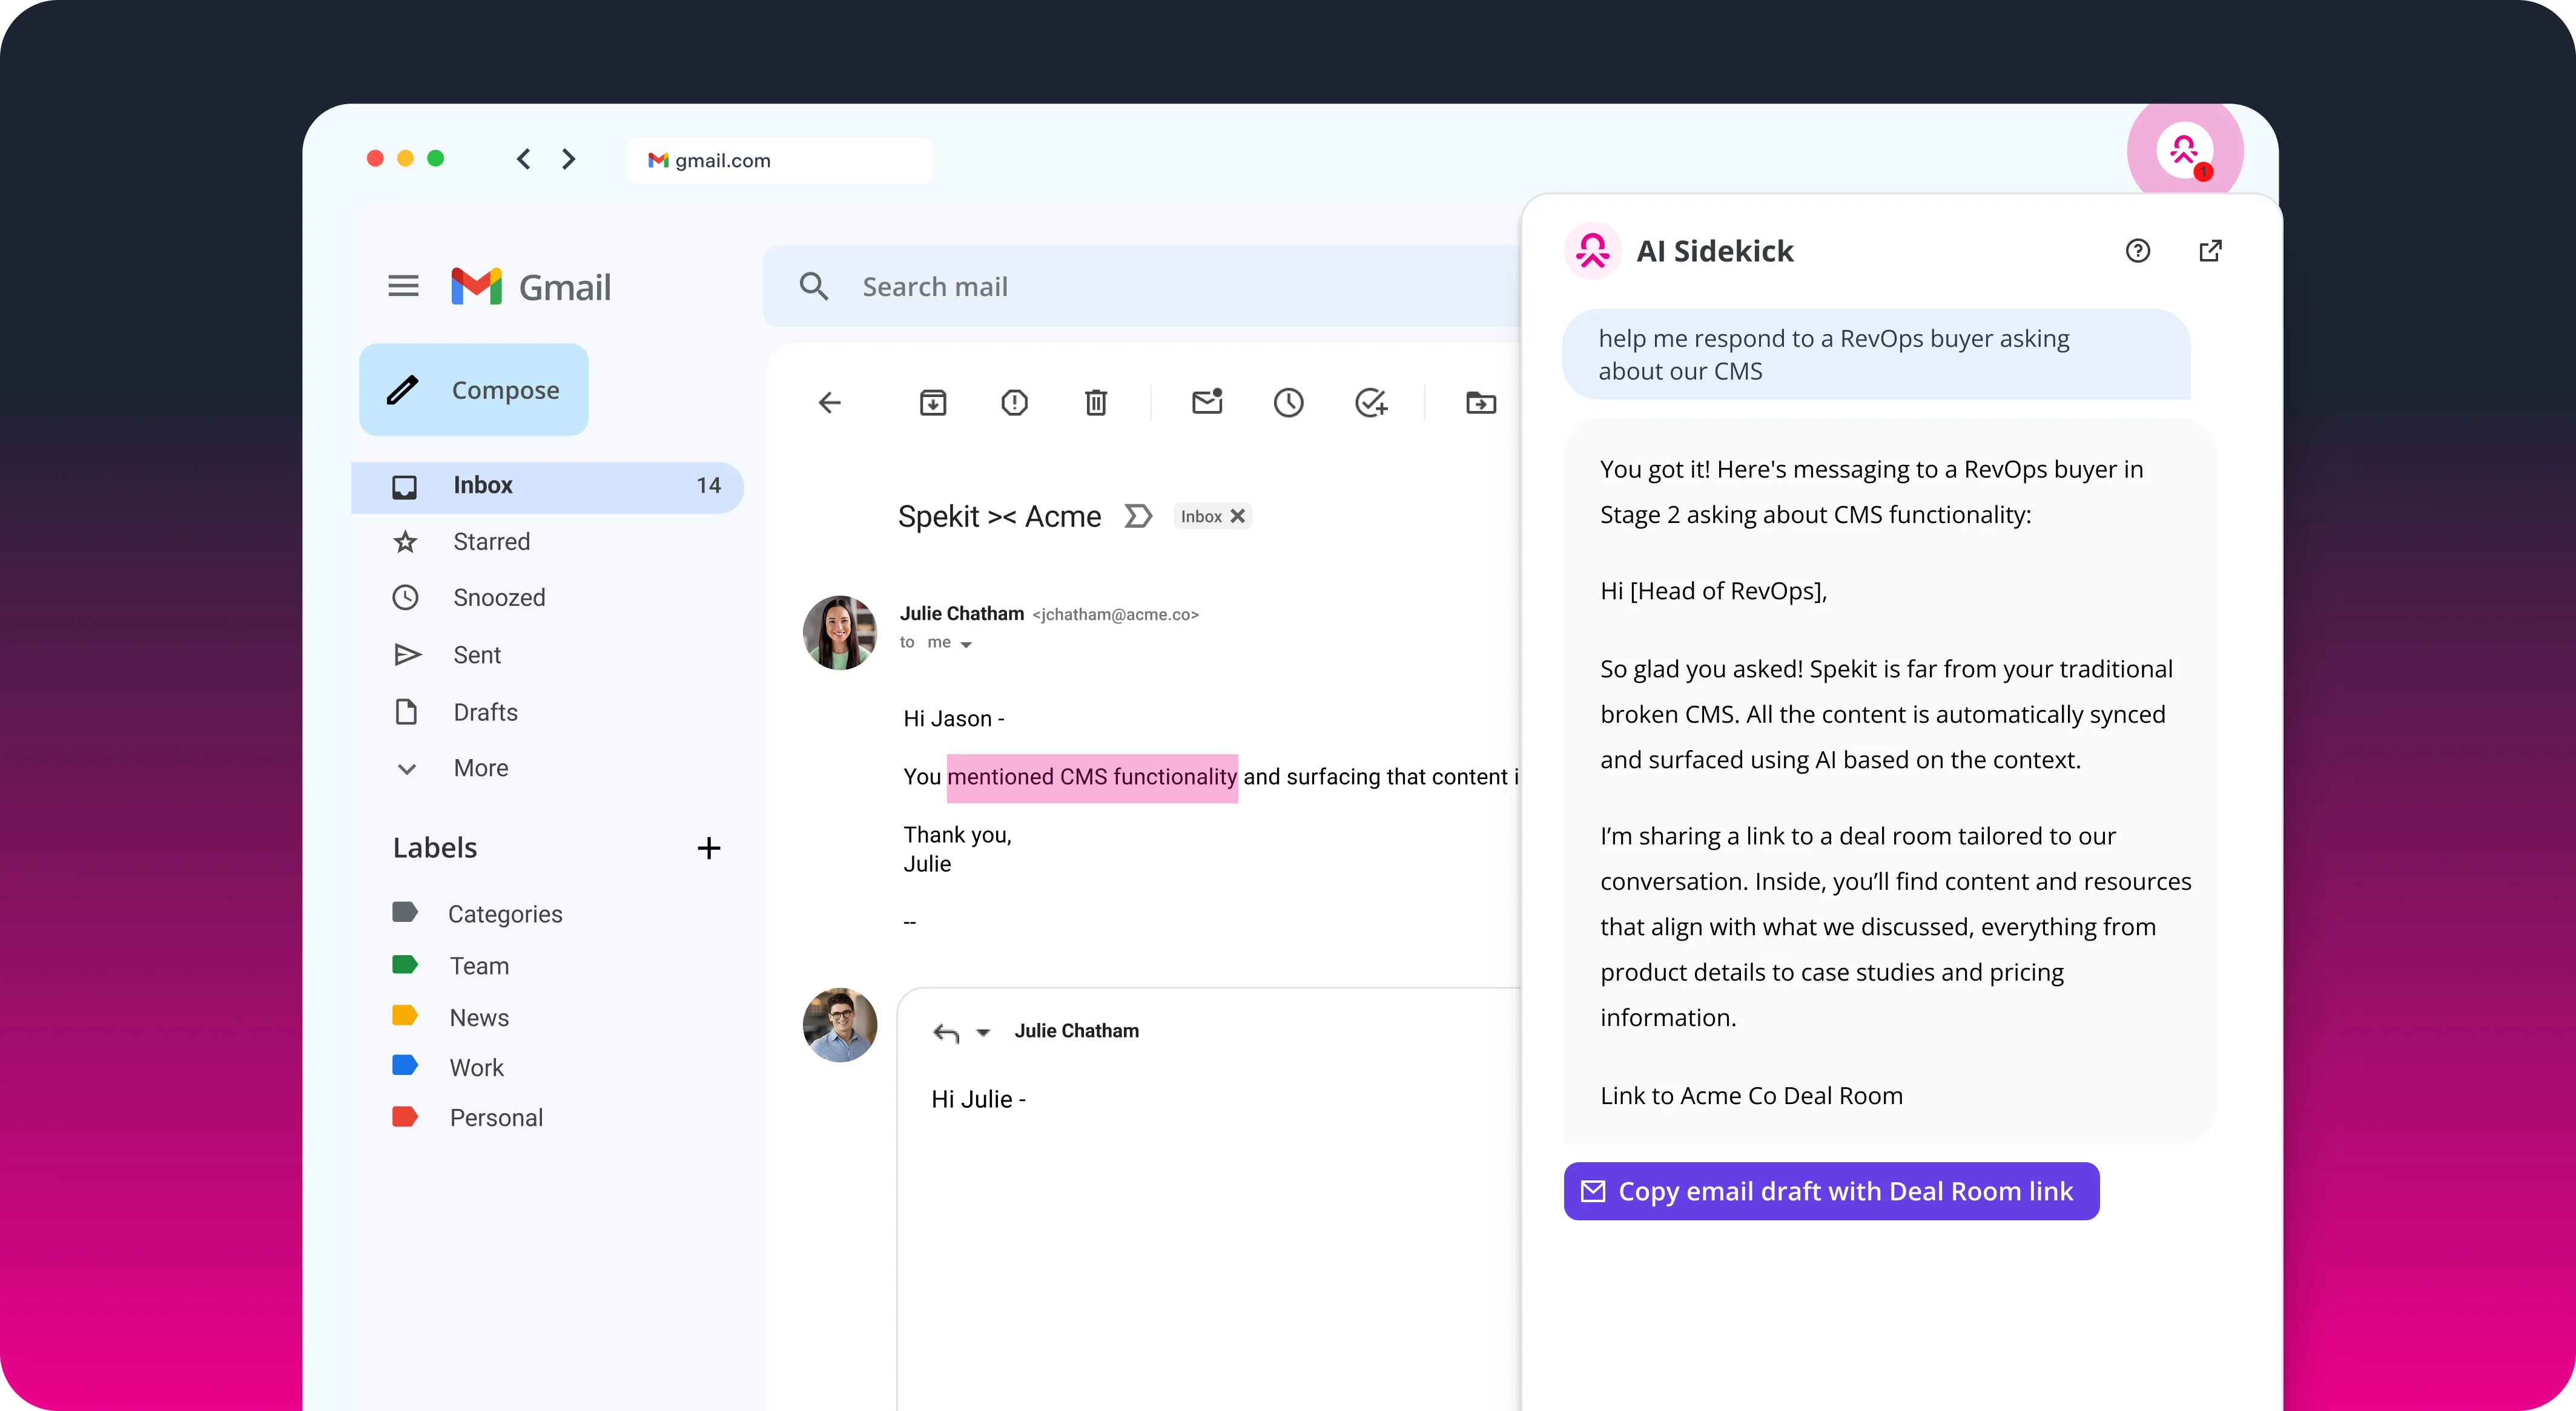The width and height of the screenshot is (2576, 1411).
Task: Click recipient Julie Chatham in reply draft
Action: tap(1076, 1031)
